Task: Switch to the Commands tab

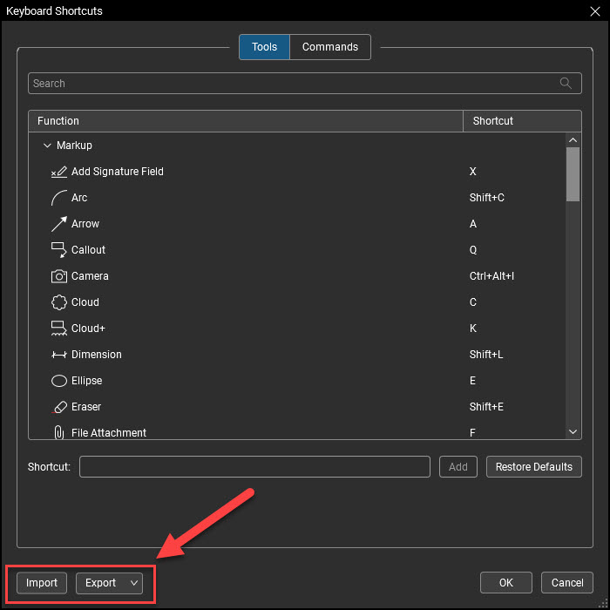Action: pos(330,47)
